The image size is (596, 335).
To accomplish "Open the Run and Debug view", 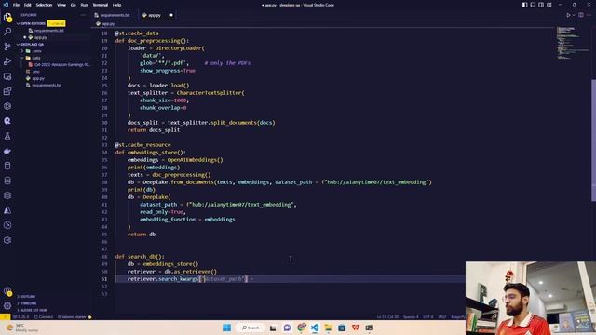I will (x=7, y=61).
